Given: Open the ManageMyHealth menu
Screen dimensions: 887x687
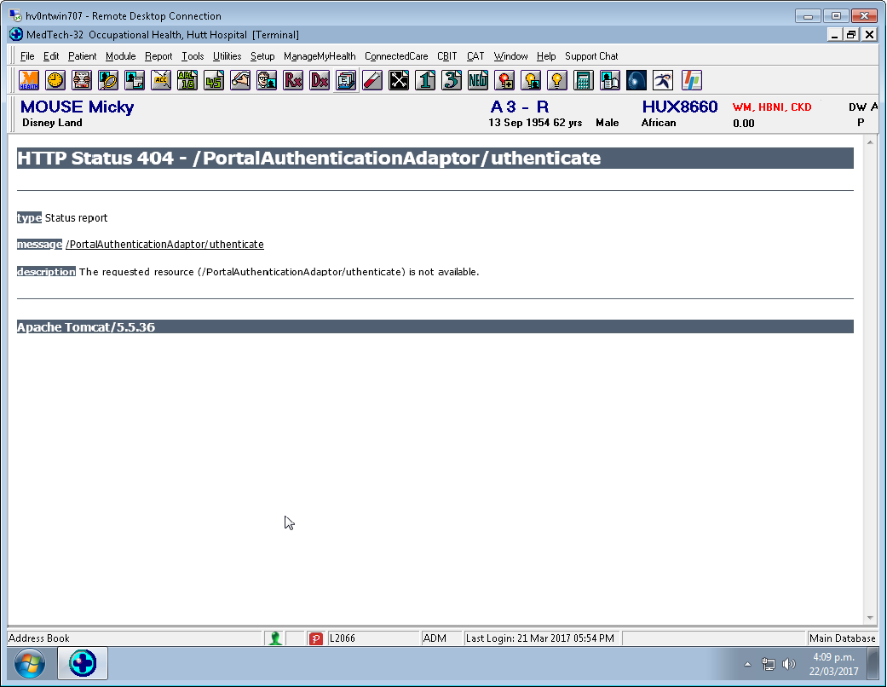Looking at the screenshot, I should [320, 56].
